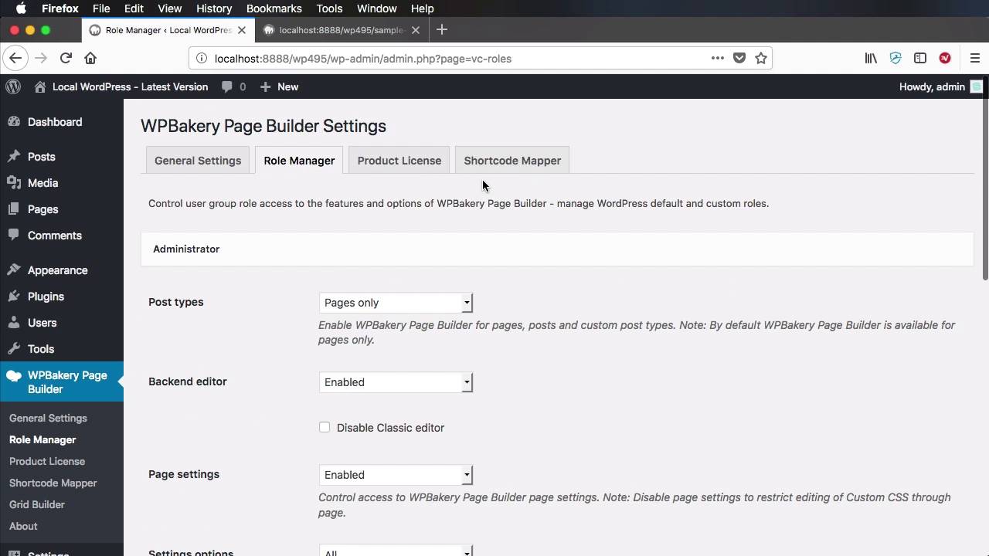Click the Pocket save icon
Image resolution: width=989 pixels, height=556 pixels.
pos(739,58)
